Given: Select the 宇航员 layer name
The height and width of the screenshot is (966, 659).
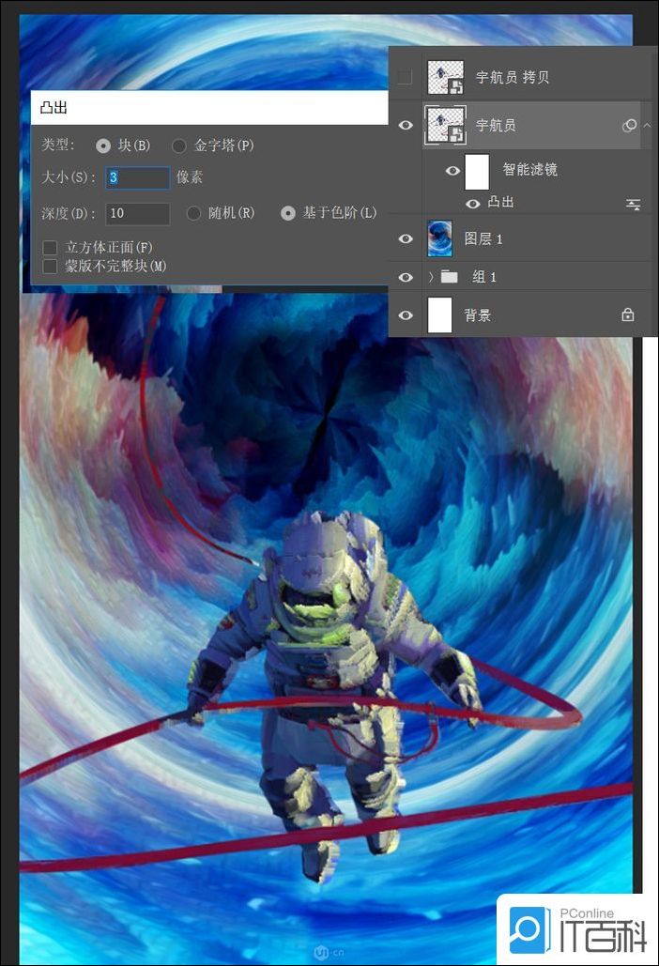Looking at the screenshot, I should (x=496, y=125).
